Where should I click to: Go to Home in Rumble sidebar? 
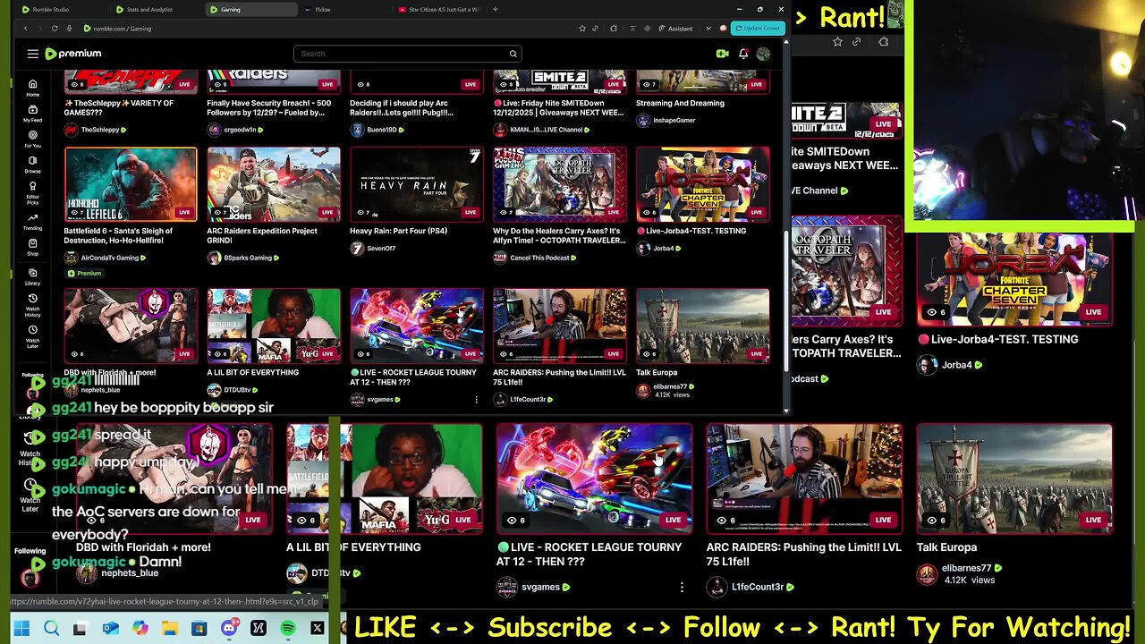tap(32, 88)
